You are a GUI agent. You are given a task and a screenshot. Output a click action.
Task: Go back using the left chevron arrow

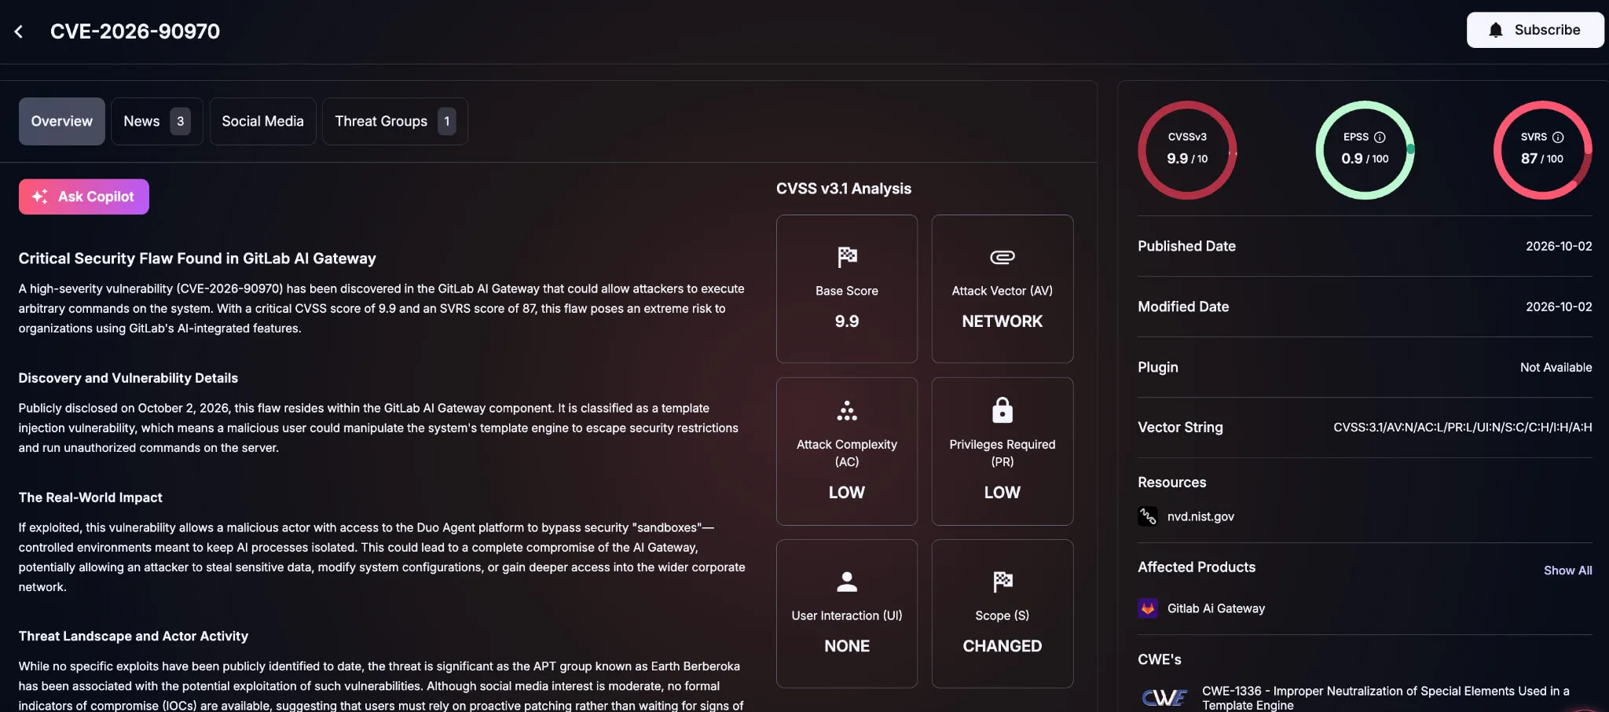19,31
